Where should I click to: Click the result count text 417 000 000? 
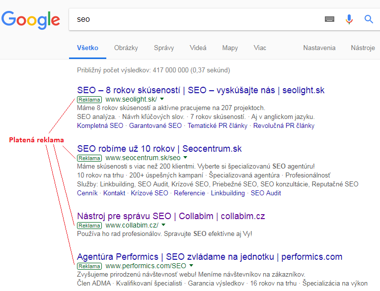(x=170, y=70)
